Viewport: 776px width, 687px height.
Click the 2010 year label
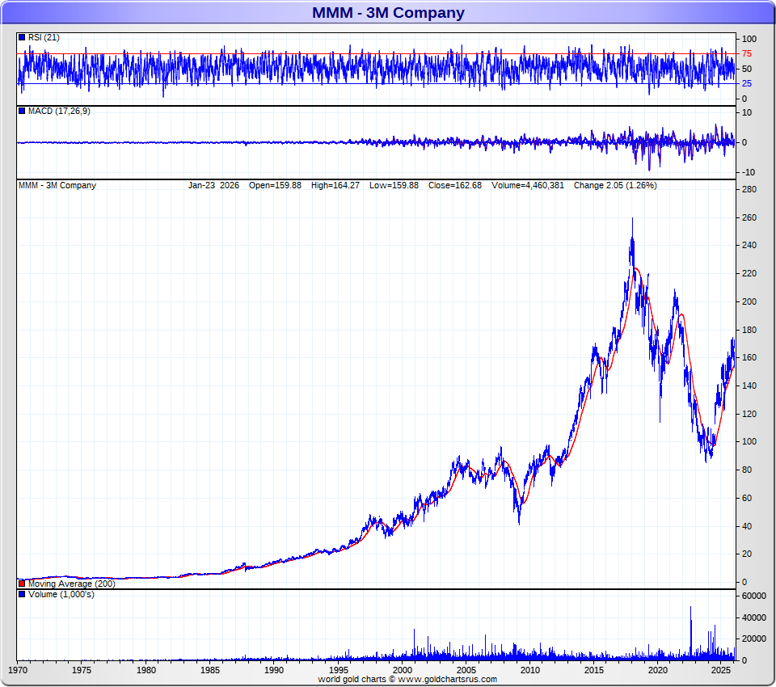530,670
